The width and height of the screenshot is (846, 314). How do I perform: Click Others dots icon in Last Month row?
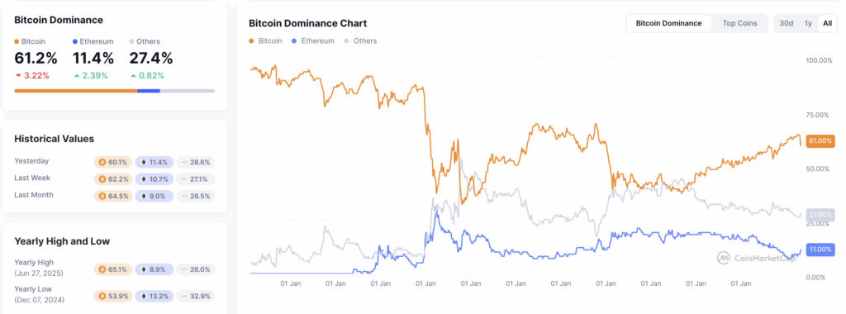(x=184, y=197)
